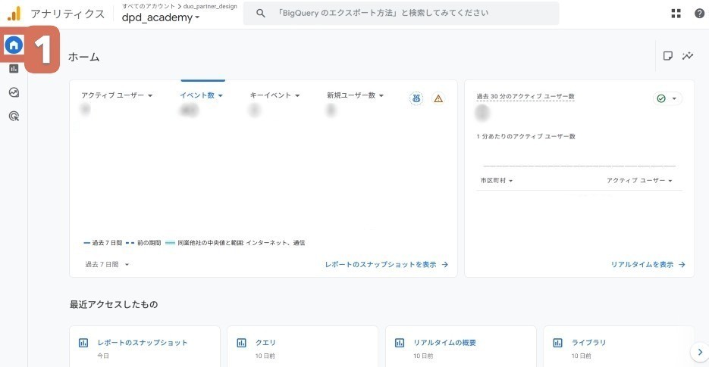
Task: Open the 市区町村 dimension dropdown
Action: point(497,181)
